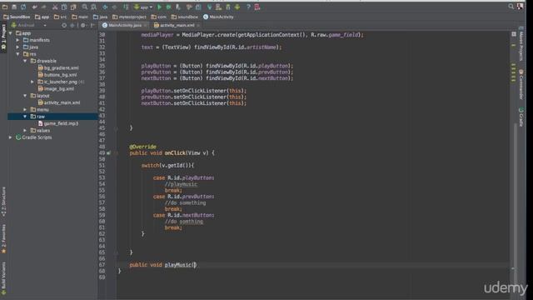This screenshot has height=300, width=533.
Task: Click the Paste toolbar icon
Action: coord(73,7)
